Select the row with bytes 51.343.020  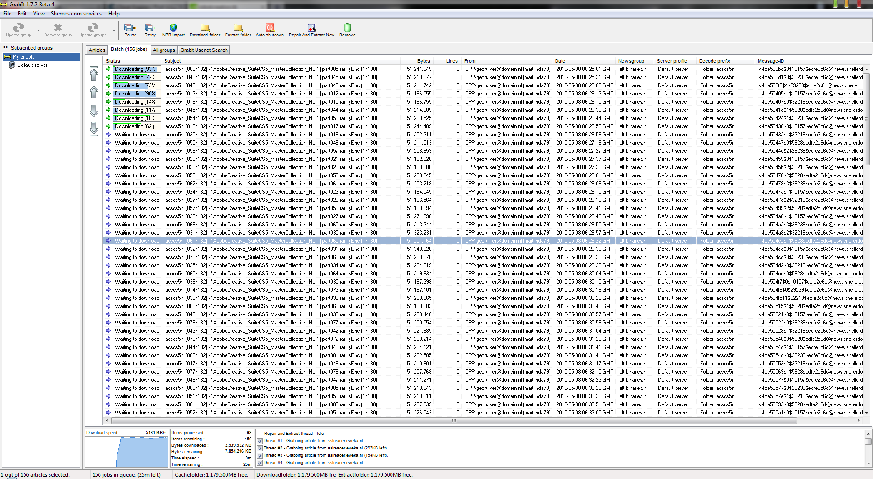[483, 249]
